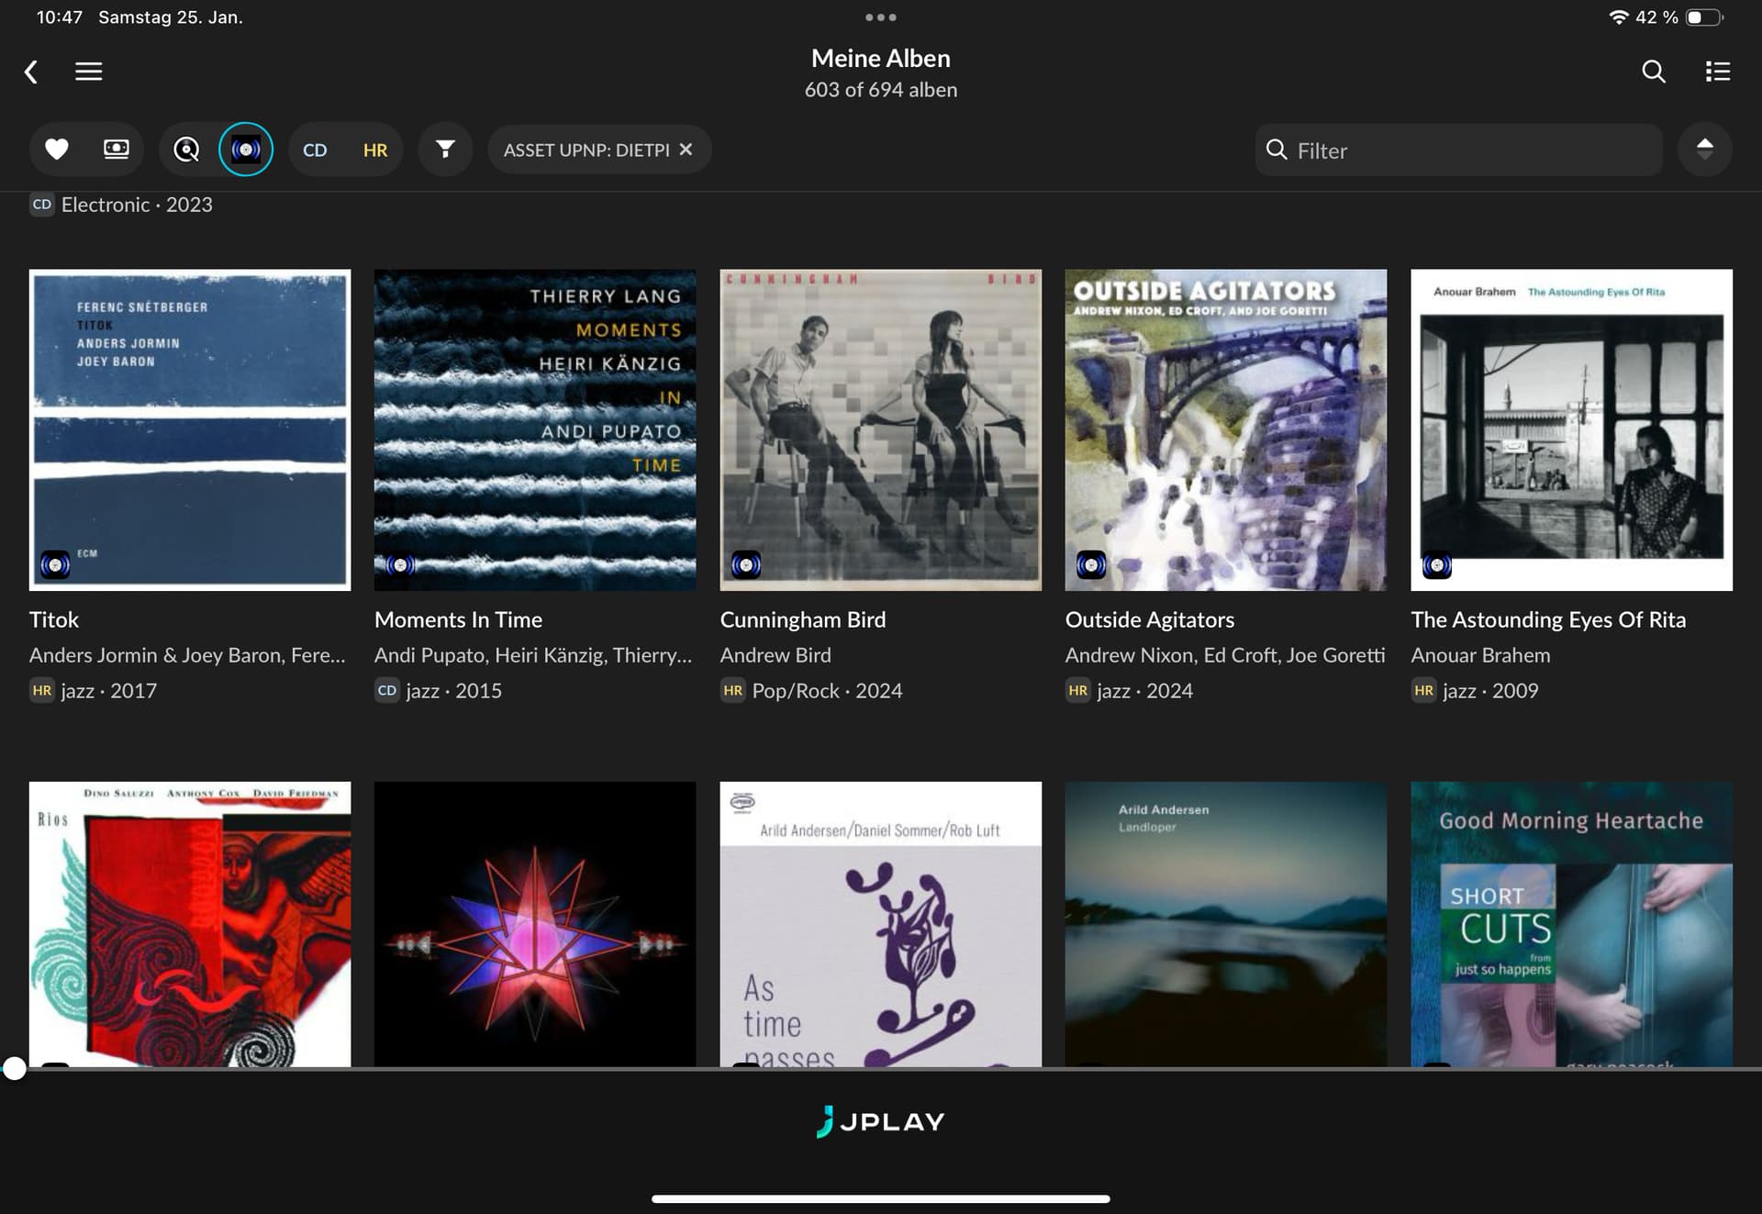This screenshot has height=1214, width=1762.
Task: Toggle the favorites heart filter
Action: (57, 150)
